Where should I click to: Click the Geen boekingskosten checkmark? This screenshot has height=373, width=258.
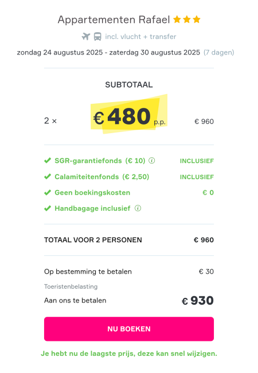click(x=48, y=192)
